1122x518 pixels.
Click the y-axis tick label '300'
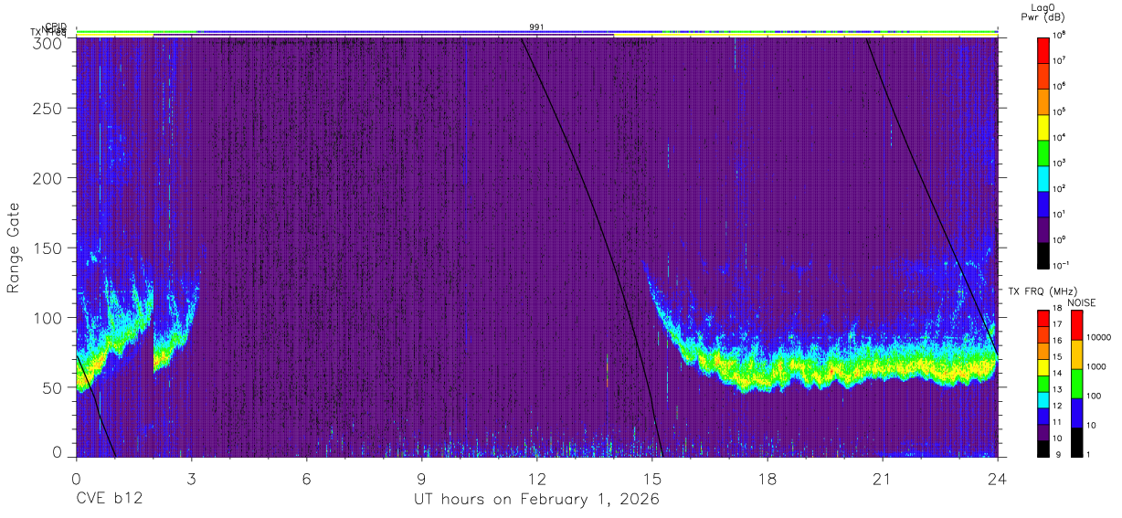46,42
